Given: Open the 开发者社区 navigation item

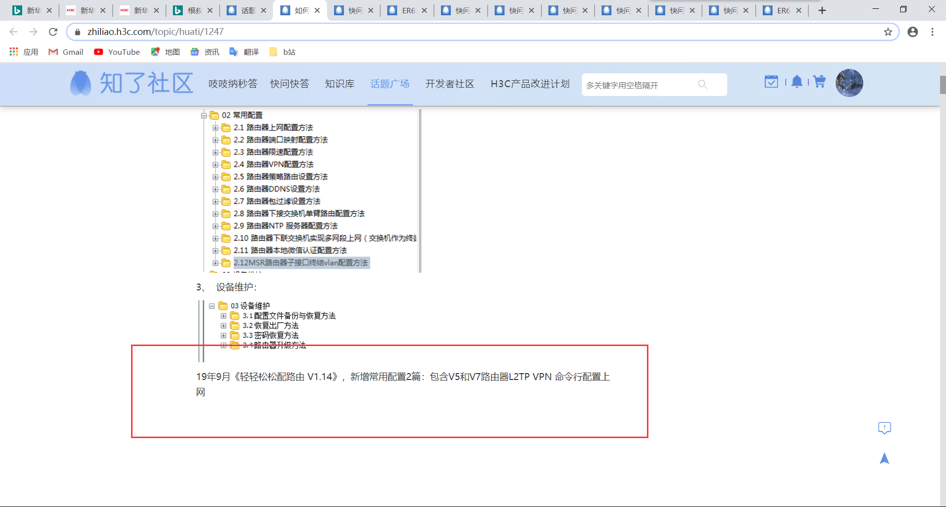Looking at the screenshot, I should (x=450, y=84).
